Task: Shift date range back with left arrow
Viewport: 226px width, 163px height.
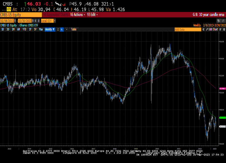Action: (x=35, y=21)
